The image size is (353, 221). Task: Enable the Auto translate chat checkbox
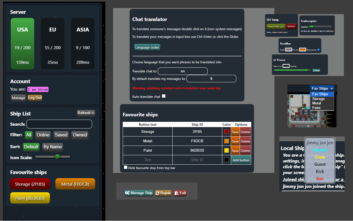164,96
